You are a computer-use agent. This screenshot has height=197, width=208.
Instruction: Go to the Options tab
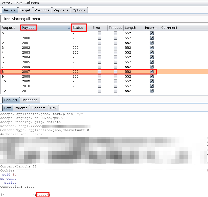79,10
